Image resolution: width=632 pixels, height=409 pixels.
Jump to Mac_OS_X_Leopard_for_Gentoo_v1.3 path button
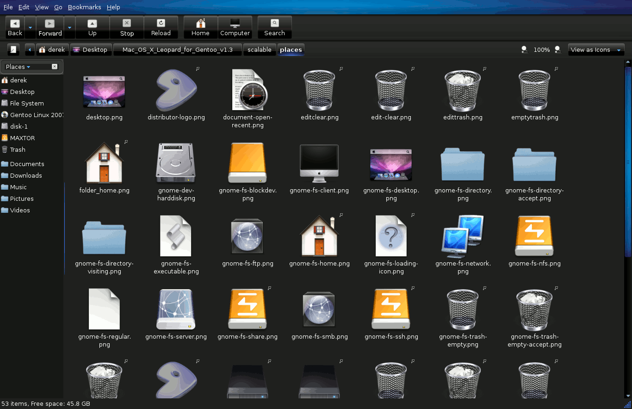[x=178, y=50]
